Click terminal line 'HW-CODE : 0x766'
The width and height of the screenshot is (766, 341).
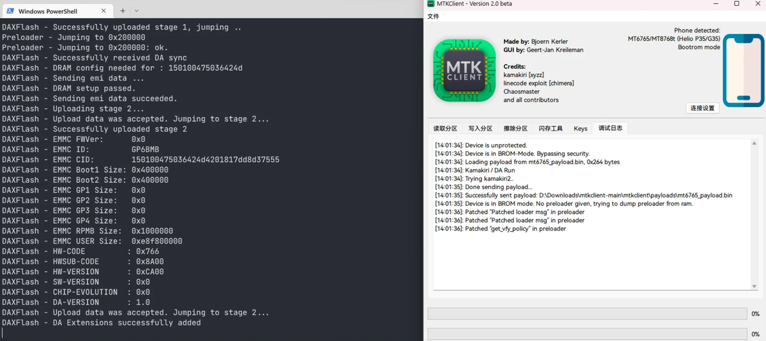pos(80,252)
